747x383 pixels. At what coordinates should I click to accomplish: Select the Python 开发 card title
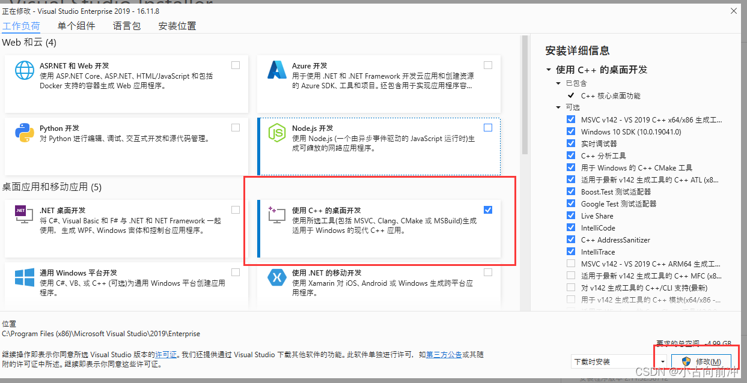pos(60,128)
